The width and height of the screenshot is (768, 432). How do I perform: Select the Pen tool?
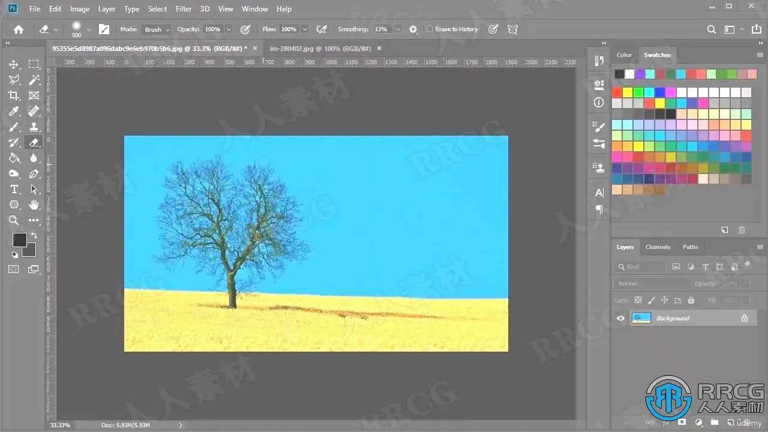point(34,173)
